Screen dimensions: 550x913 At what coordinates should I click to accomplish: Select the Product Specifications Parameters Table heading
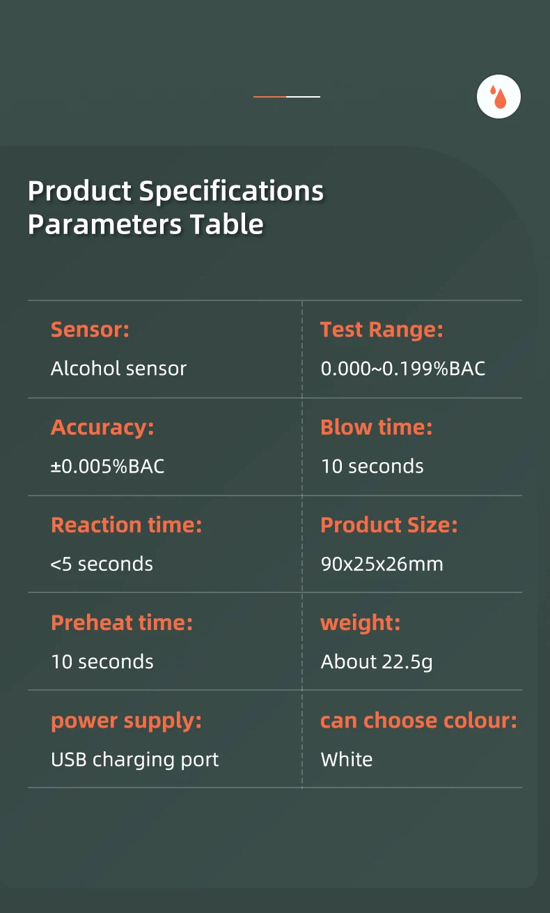pos(176,207)
